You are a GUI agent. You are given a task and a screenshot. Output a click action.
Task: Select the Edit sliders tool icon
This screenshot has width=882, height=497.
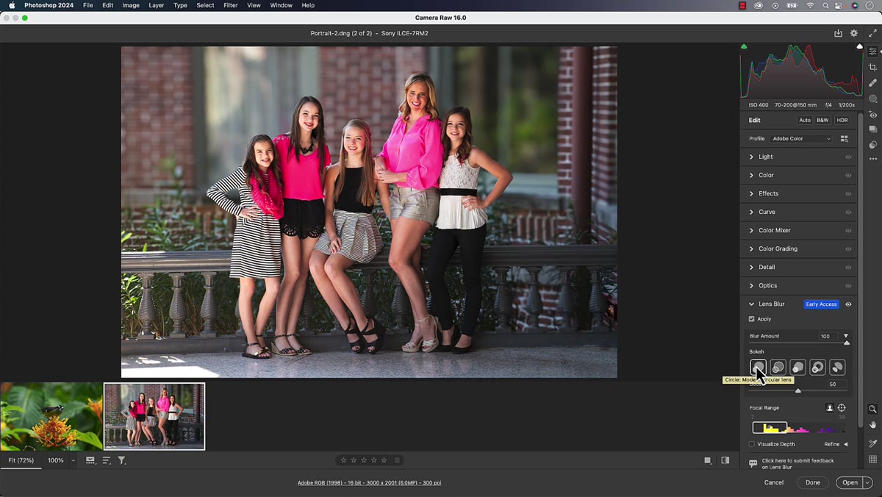(872, 51)
